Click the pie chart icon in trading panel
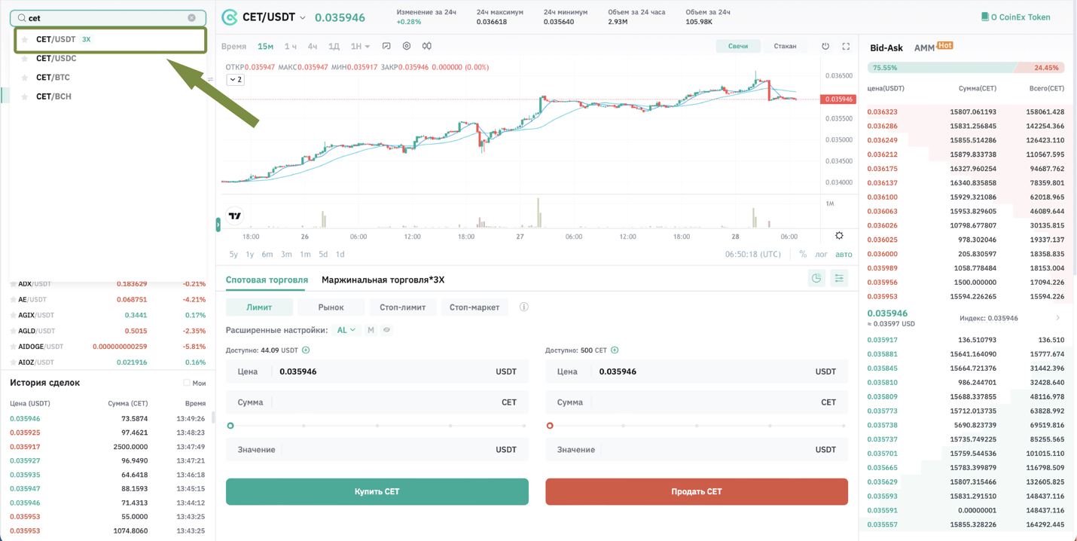Viewport: 1077px width, 541px height. [816, 279]
